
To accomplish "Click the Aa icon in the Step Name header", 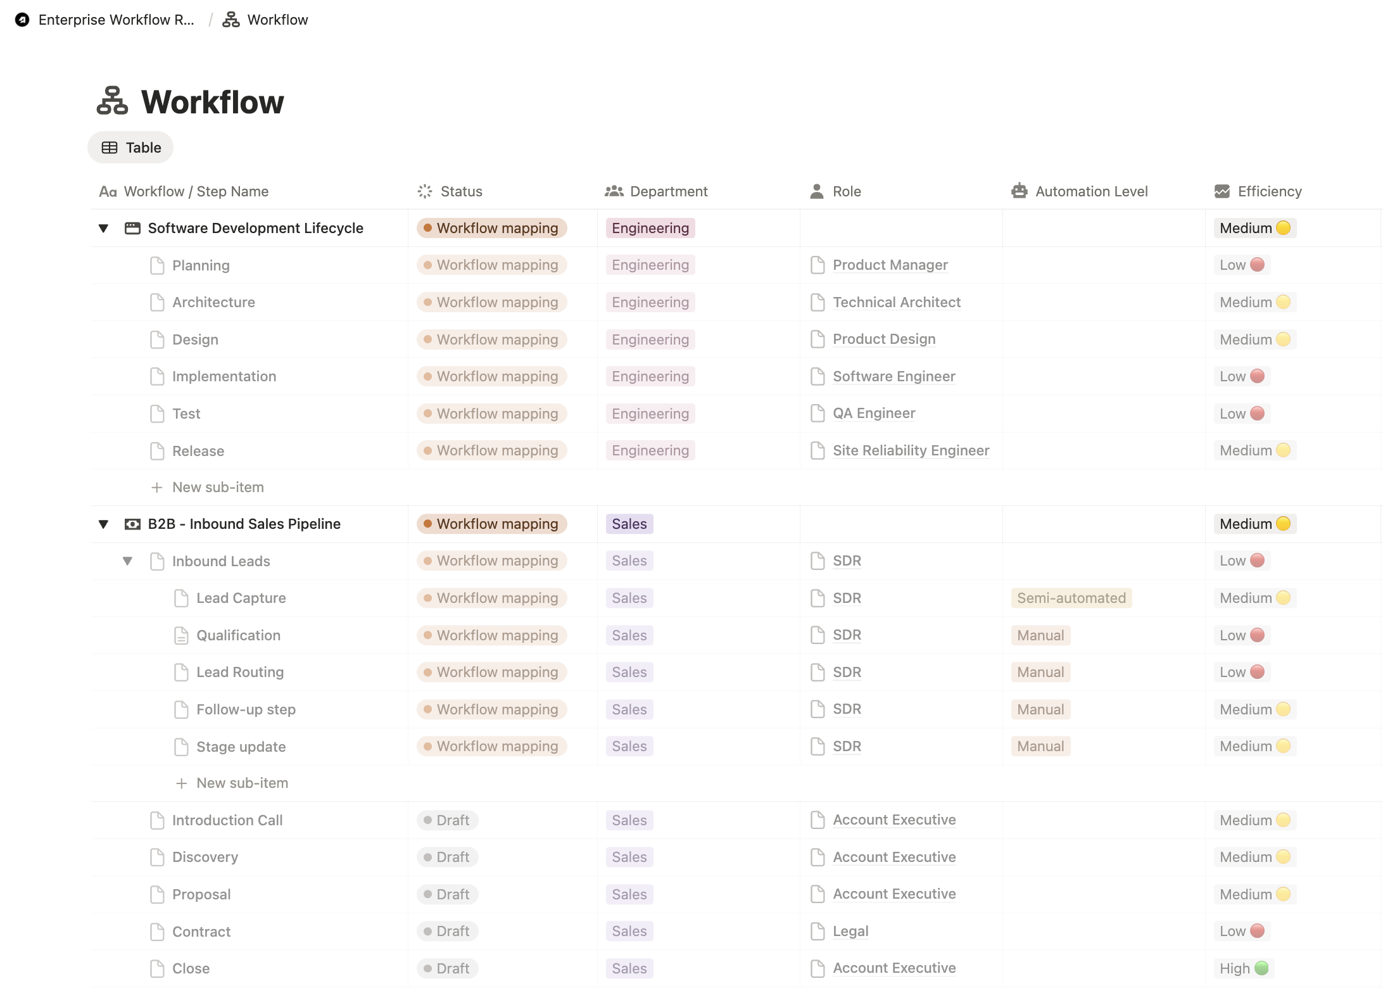I will tap(107, 191).
